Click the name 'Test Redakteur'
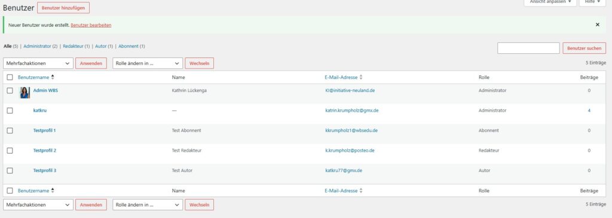Image resolution: width=612 pixels, height=218 pixels. 186,151
